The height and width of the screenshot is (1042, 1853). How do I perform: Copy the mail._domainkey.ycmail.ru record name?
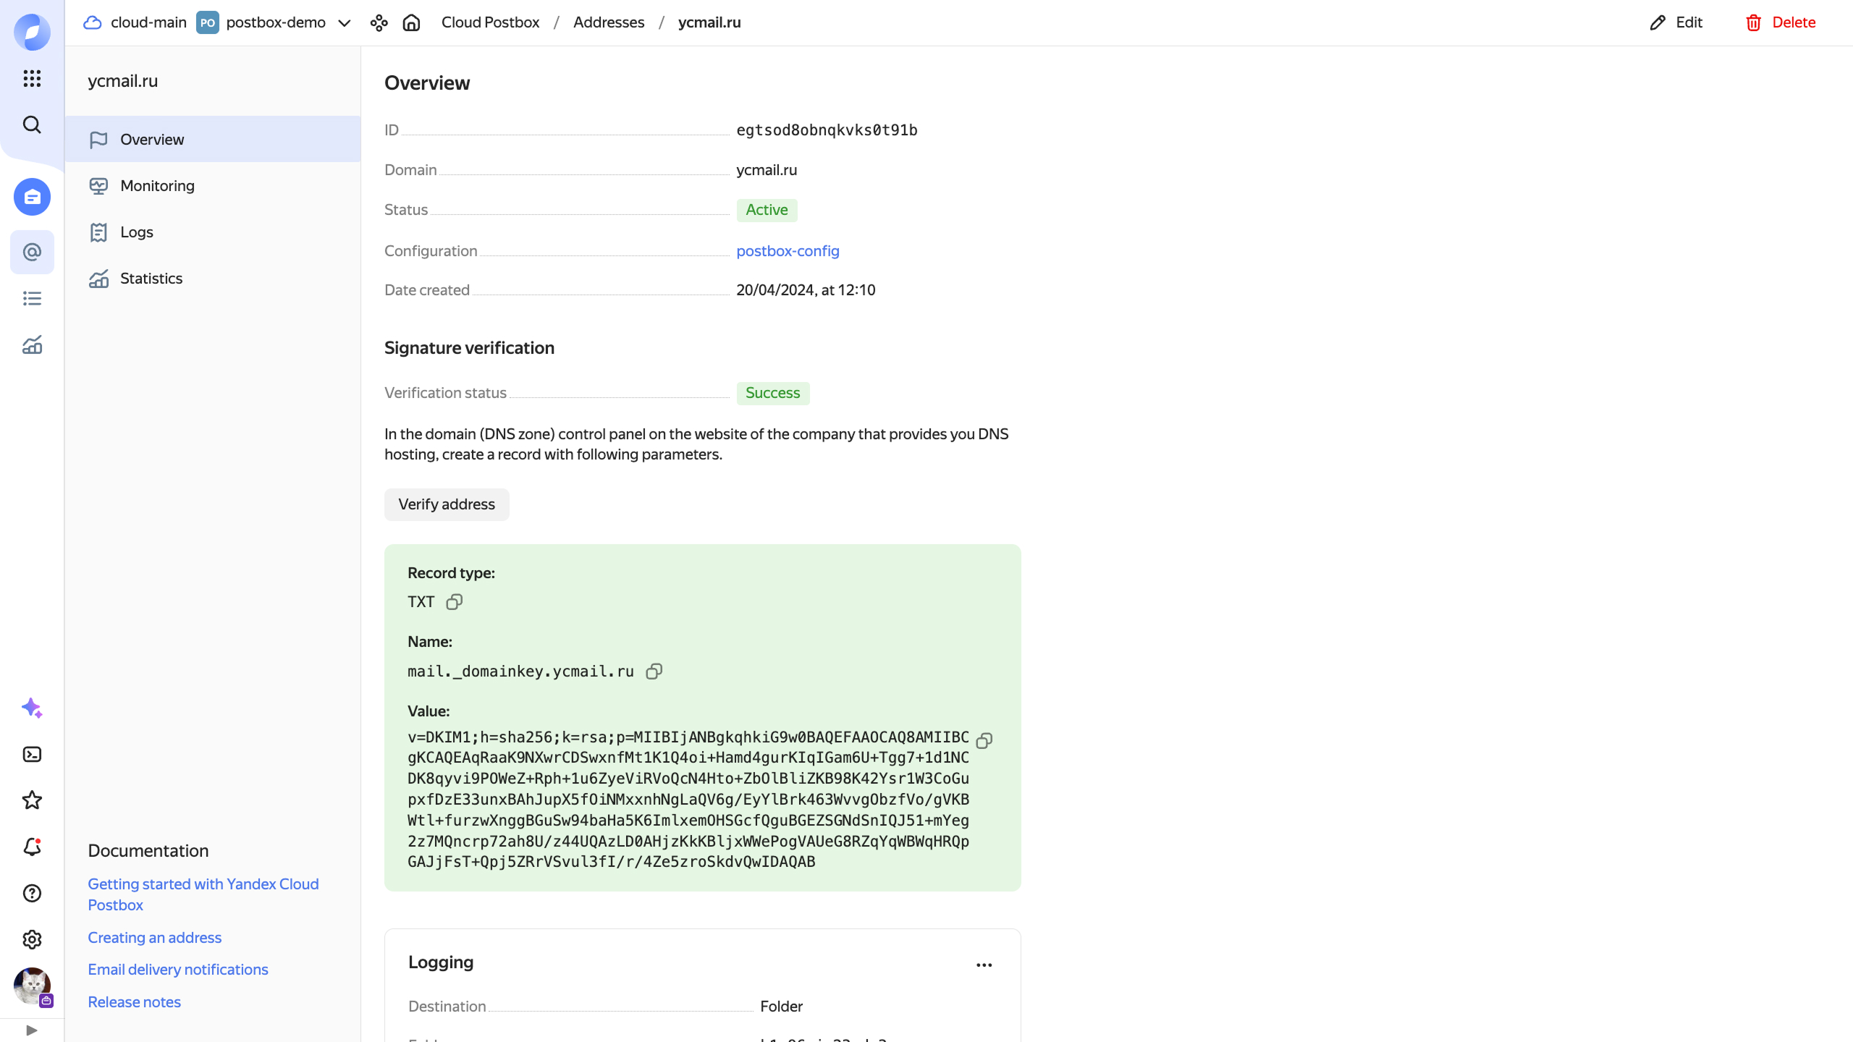pos(654,672)
